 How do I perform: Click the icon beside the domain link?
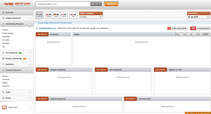[37, 28]
